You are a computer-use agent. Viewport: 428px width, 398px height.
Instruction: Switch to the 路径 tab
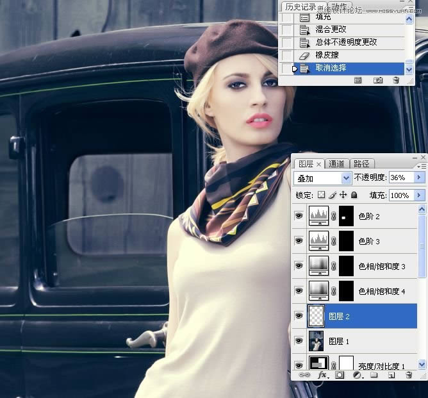361,163
